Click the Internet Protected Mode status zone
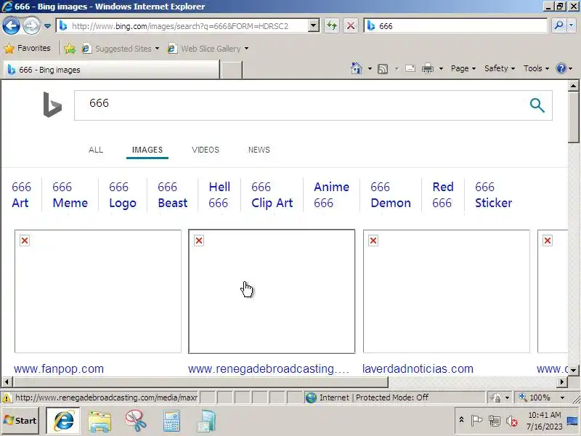Viewport: 581px width, 436px height. tap(393, 397)
